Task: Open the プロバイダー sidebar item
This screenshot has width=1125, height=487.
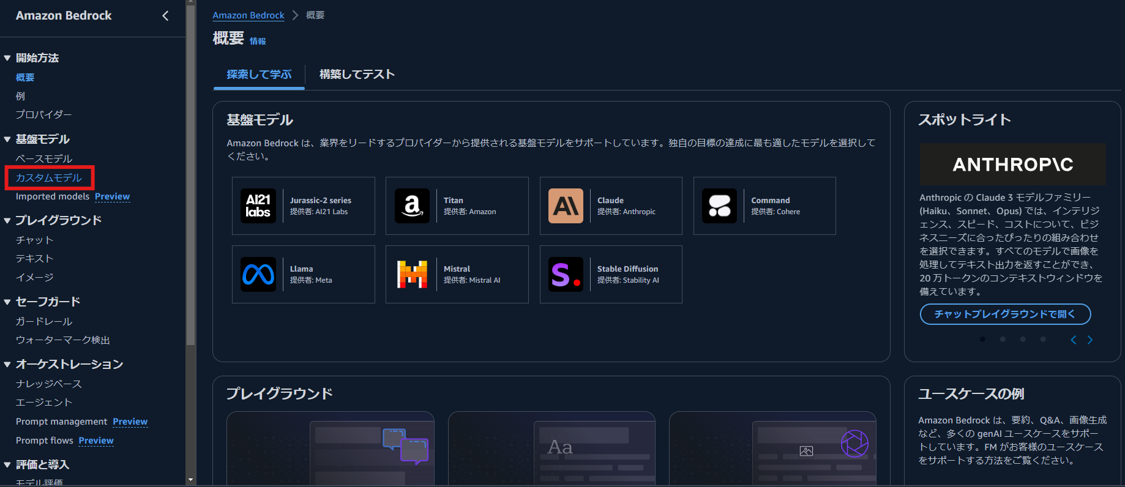Action: tap(43, 114)
